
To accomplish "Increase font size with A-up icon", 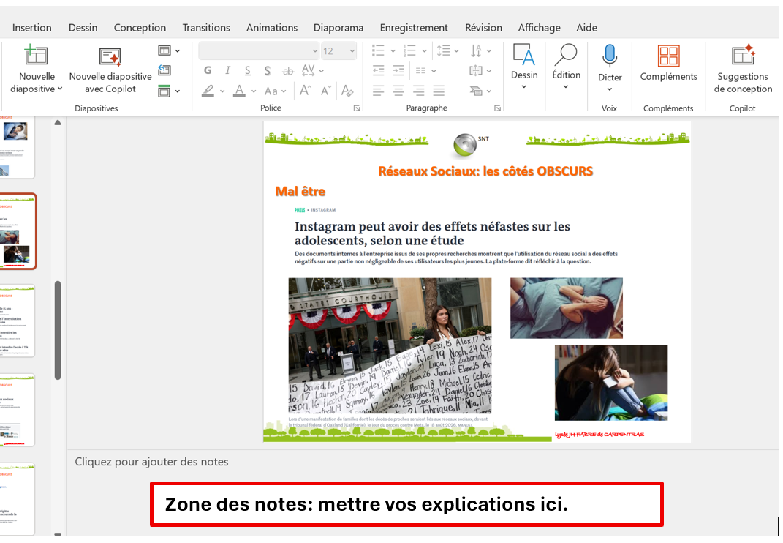I will [305, 91].
